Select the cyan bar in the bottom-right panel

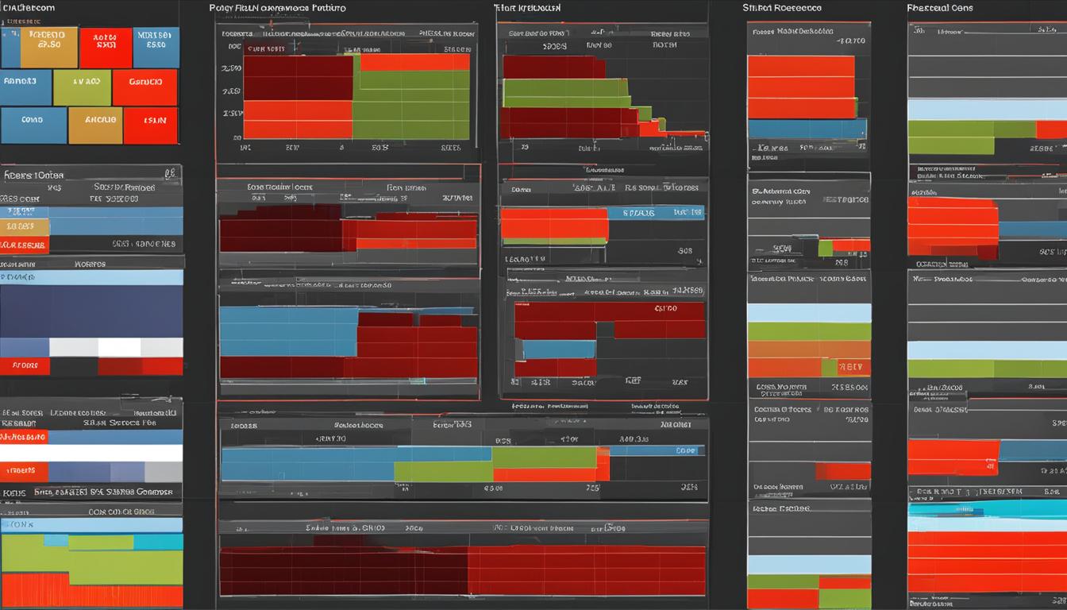coord(987,509)
